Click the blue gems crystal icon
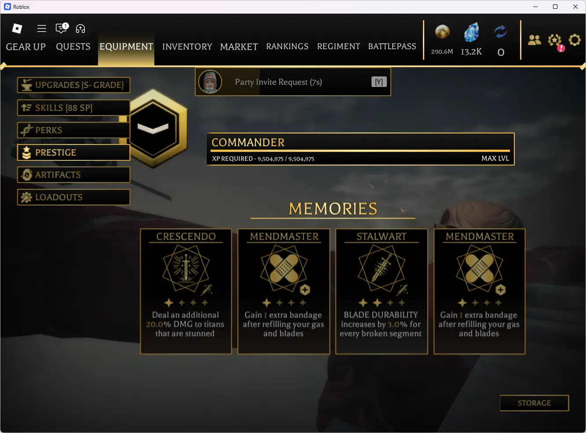Image resolution: width=586 pixels, height=433 pixels. (x=471, y=33)
